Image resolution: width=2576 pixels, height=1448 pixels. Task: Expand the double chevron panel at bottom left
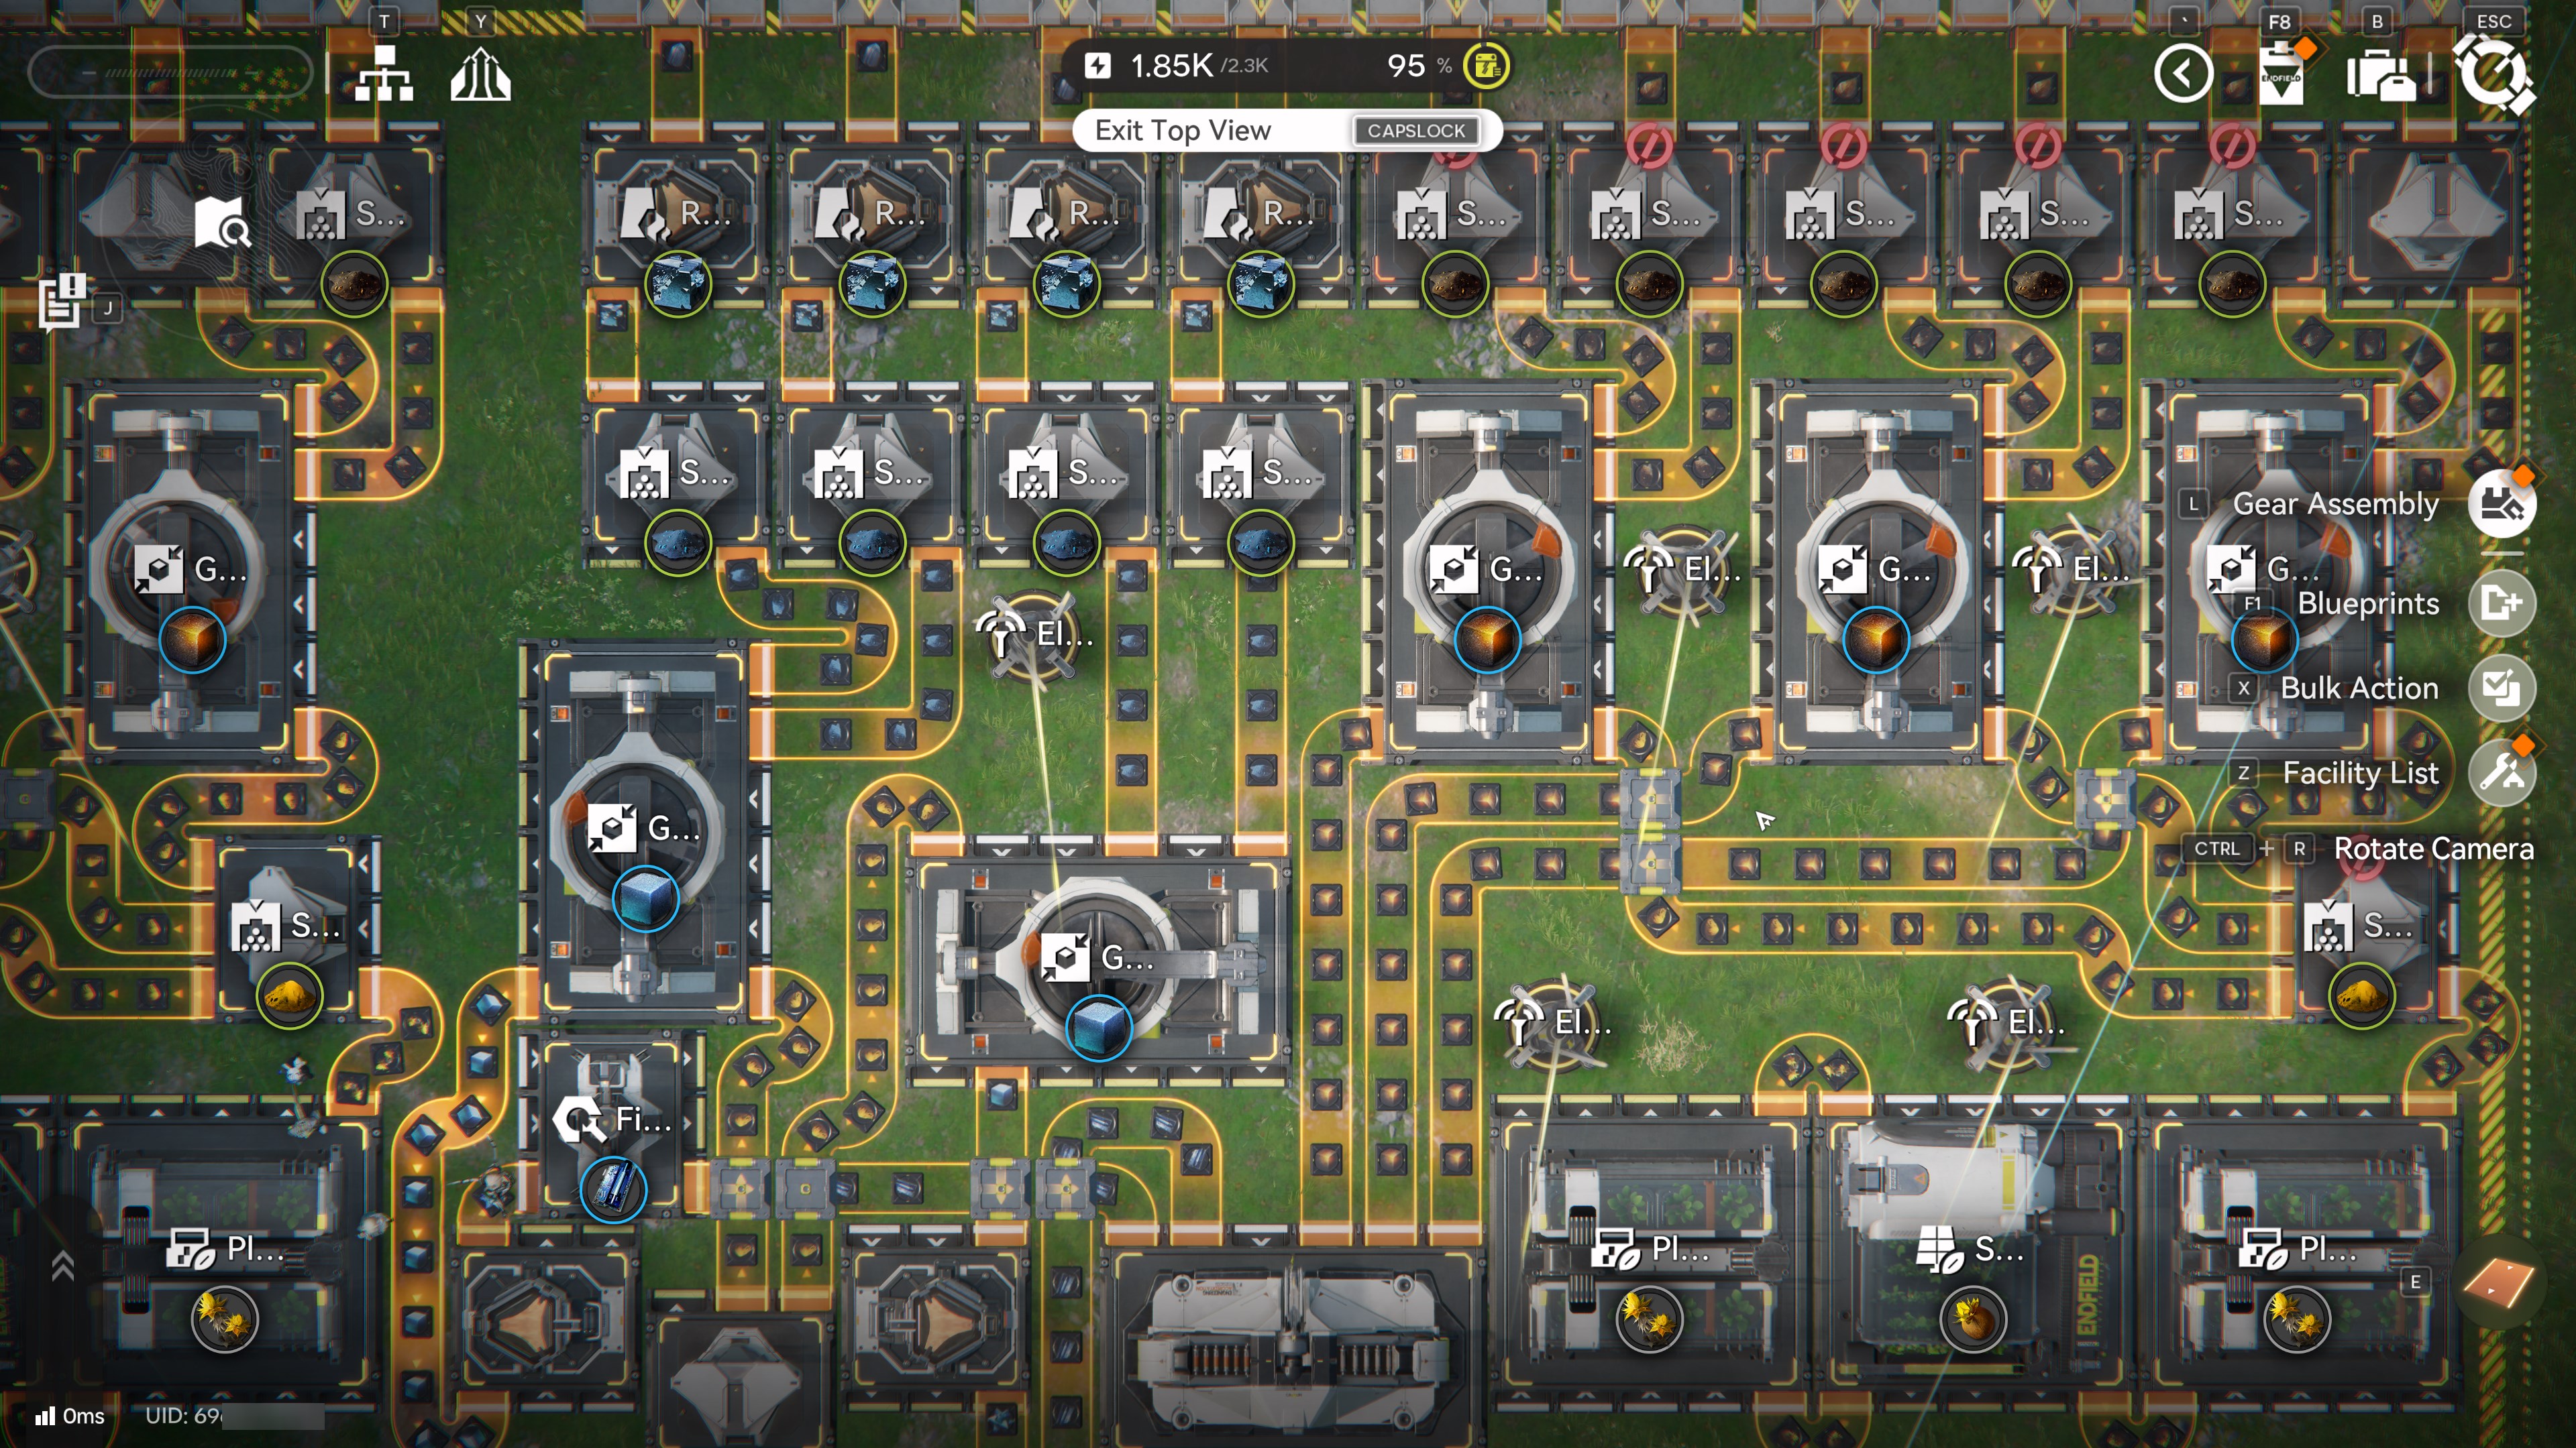click(62, 1266)
